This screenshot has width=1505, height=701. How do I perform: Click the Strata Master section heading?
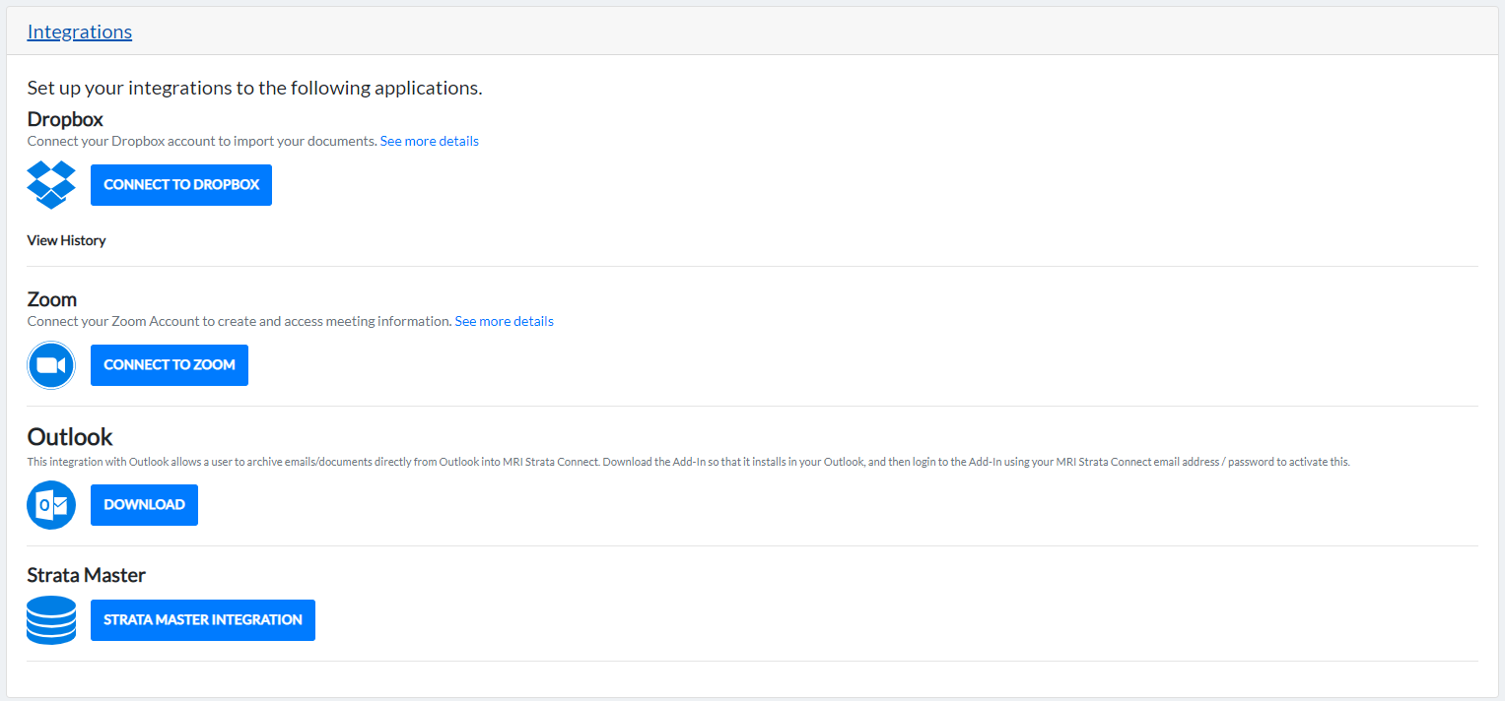(x=87, y=575)
